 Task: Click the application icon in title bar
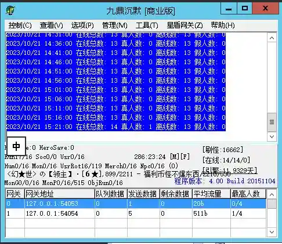pyautogui.click(x=10, y=10)
